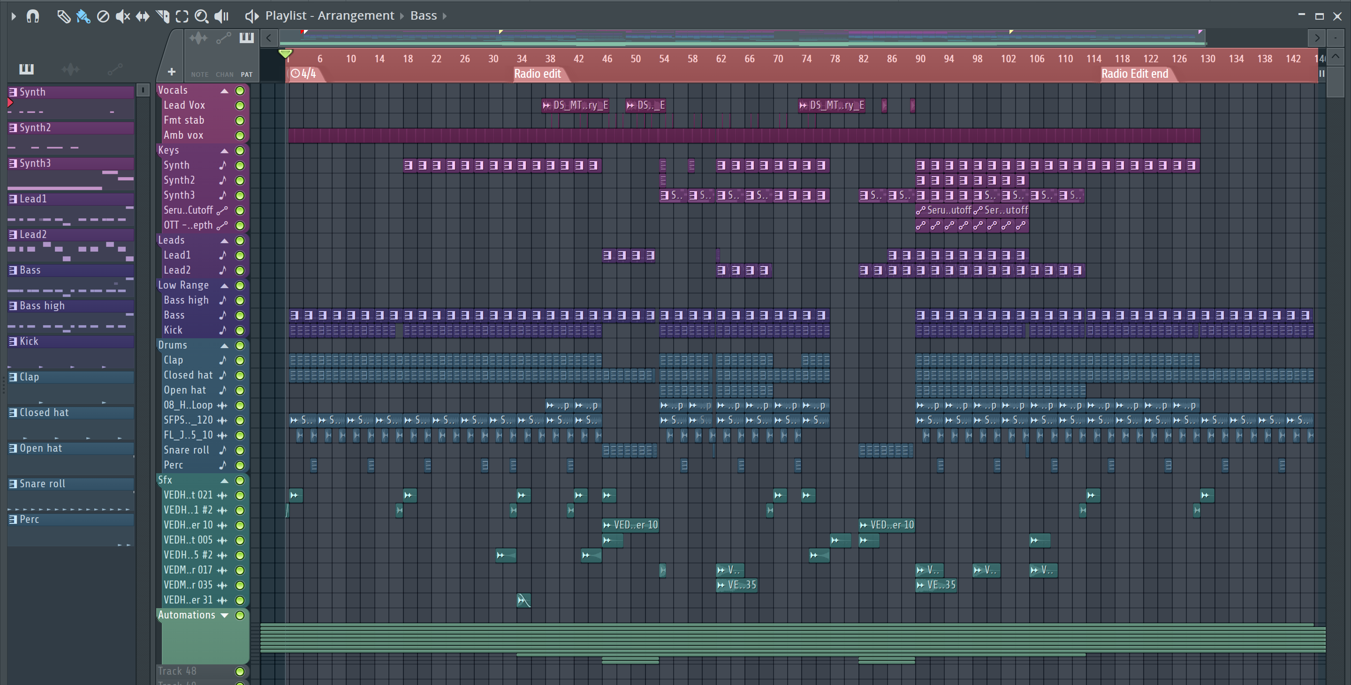Mute the Closed hat track

pos(240,375)
